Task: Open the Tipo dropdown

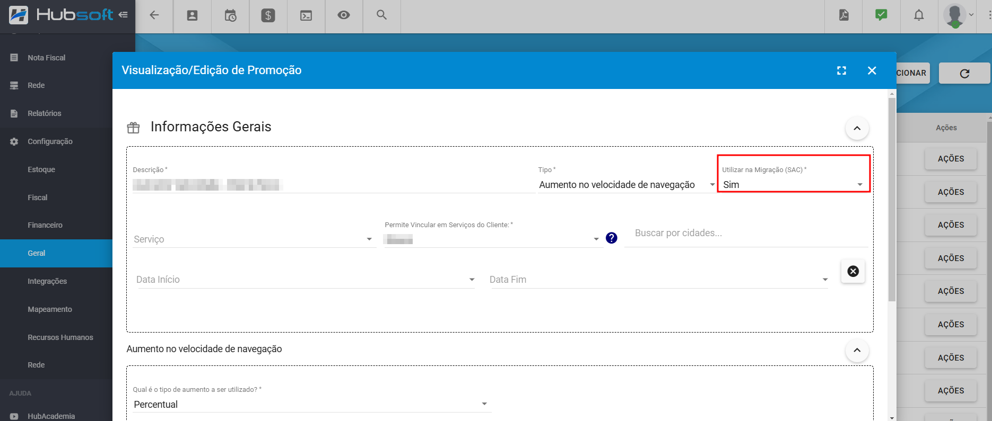Action: pos(627,185)
